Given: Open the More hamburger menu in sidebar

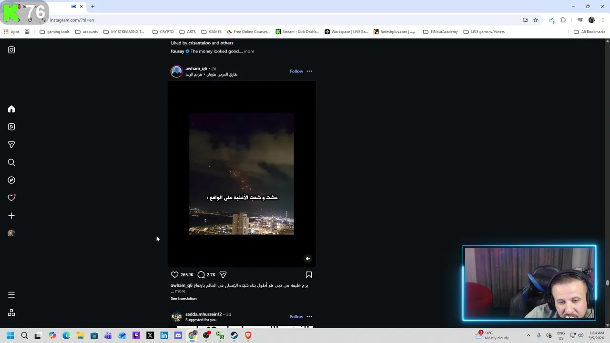Looking at the screenshot, I should point(11,295).
